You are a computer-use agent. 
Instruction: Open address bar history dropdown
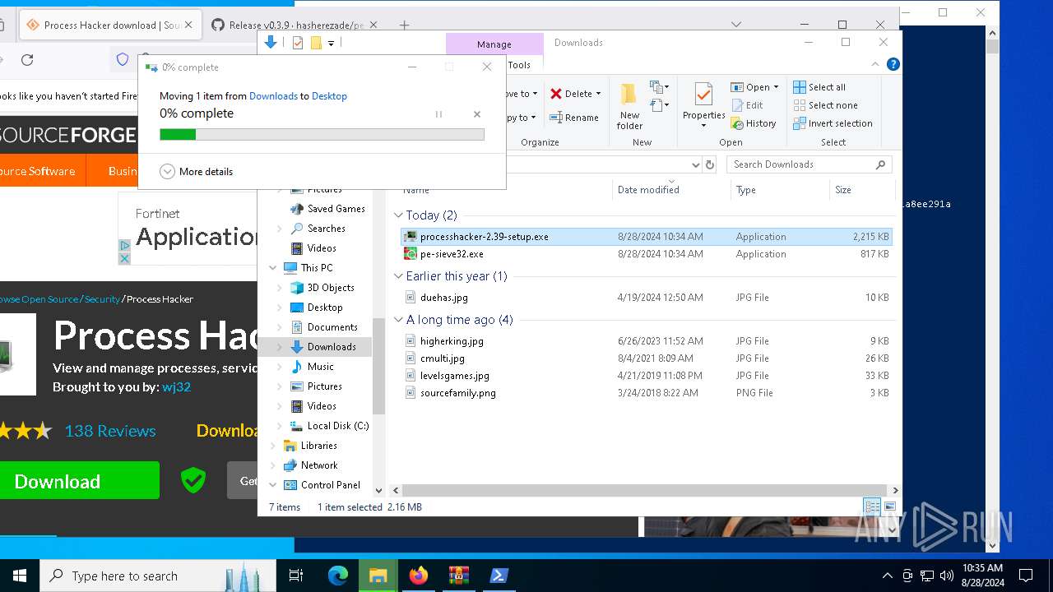point(696,164)
